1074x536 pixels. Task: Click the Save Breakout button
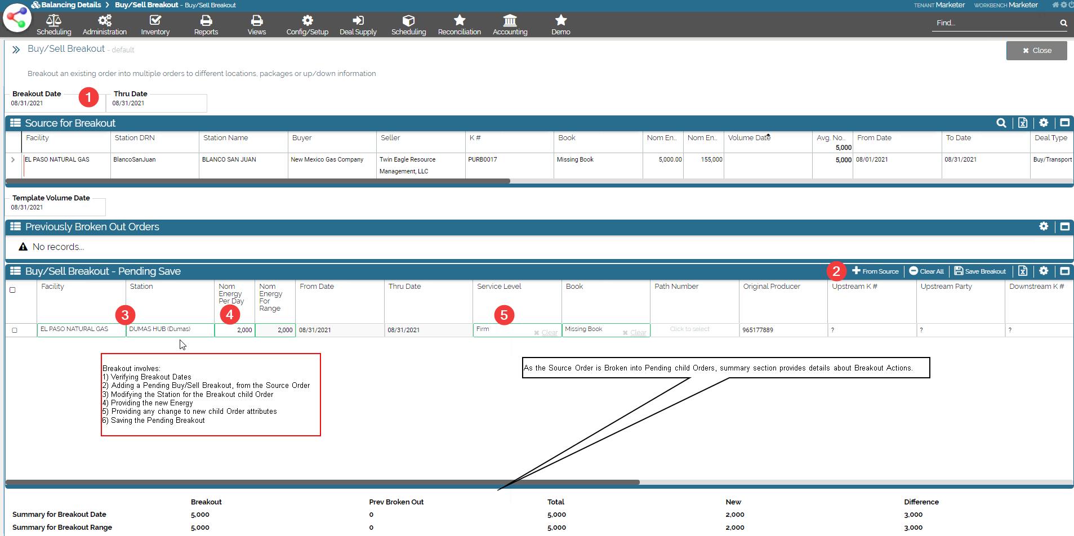tap(980, 271)
